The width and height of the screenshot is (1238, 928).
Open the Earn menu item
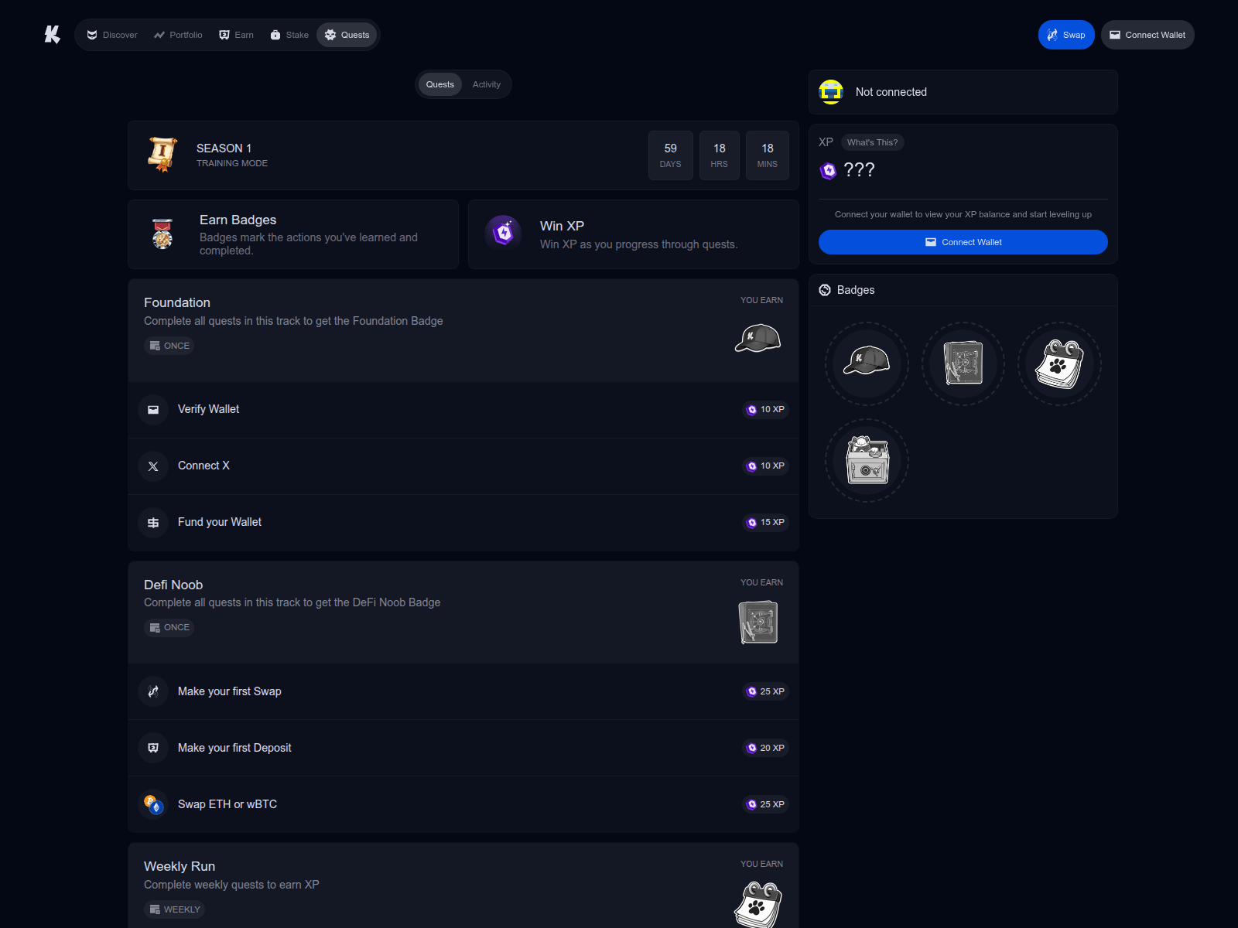point(236,35)
